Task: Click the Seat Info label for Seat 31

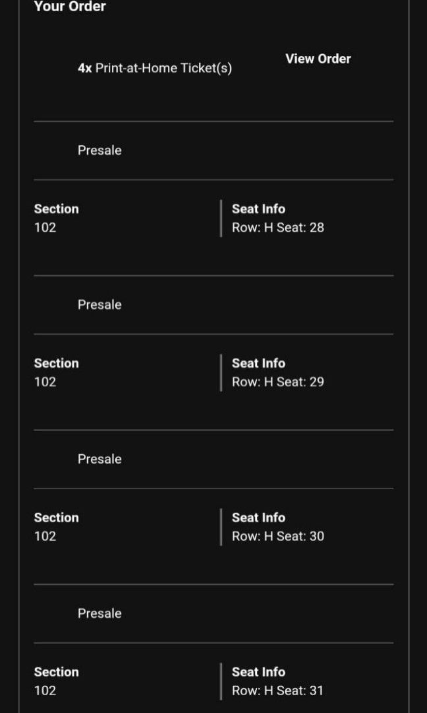Action: coord(258,672)
